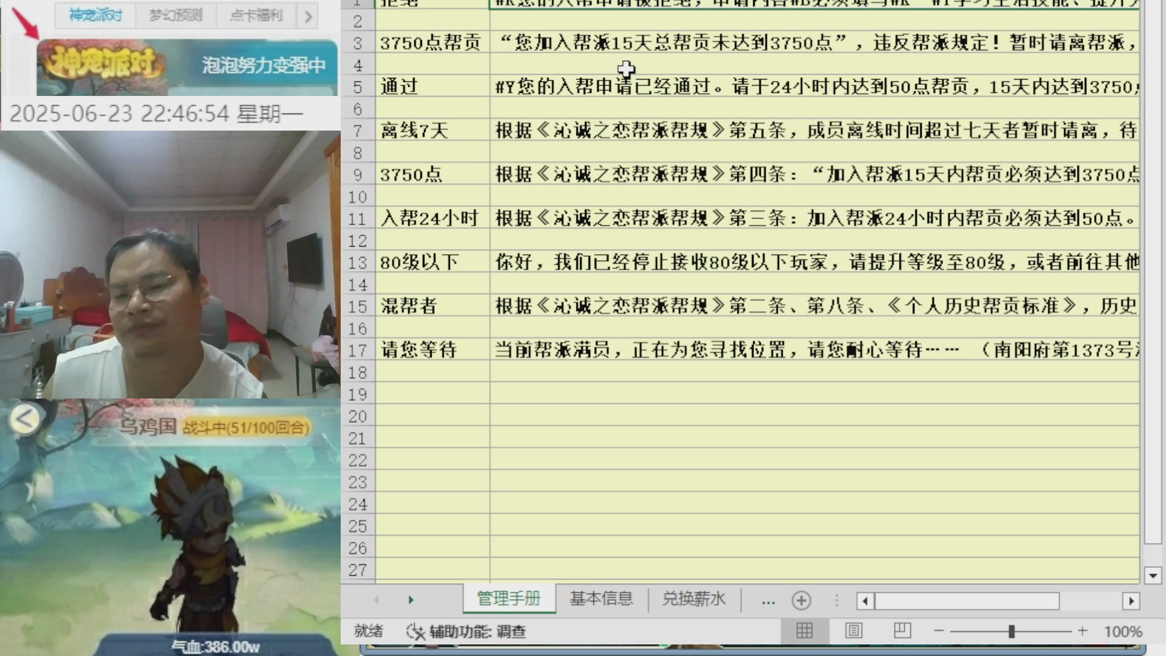This screenshot has height=656, width=1166.
Task: Select Page Layout view icon
Action: [x=853, y=631]
